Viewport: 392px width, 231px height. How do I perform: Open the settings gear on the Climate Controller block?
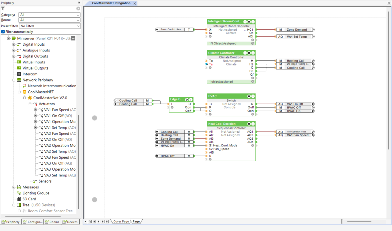click(x=249, y=53)
